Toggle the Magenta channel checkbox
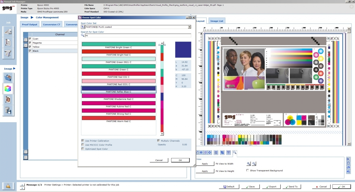Screen dimensions: 355x192 (x=30, y=43)
